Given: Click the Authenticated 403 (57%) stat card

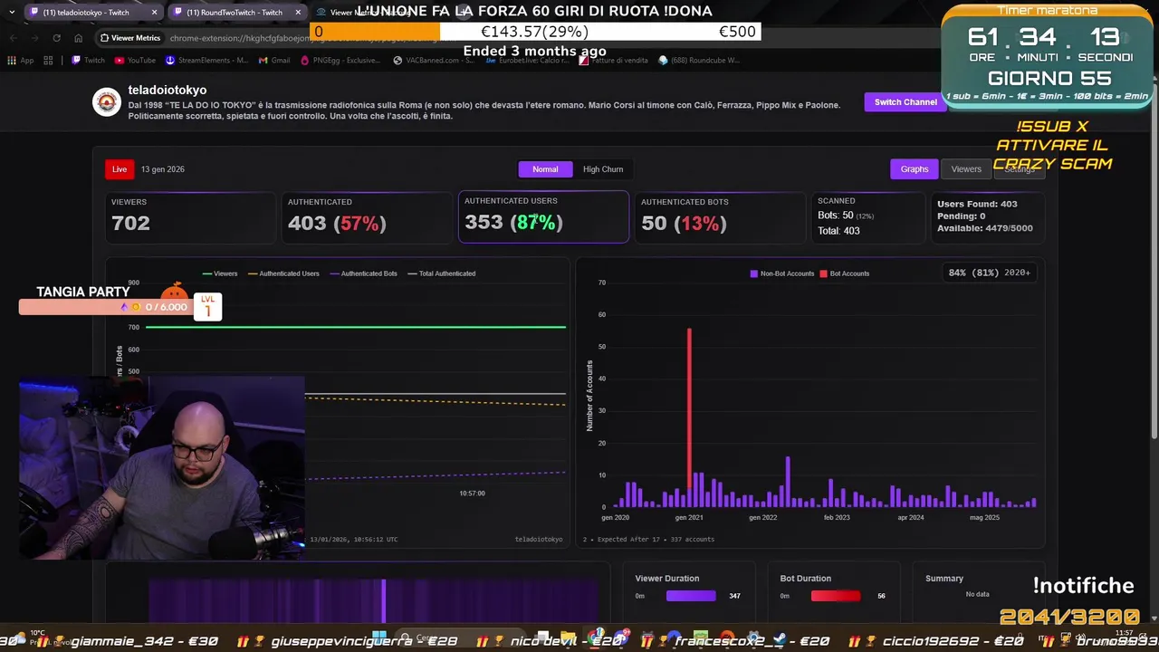Looking at the screenshot, I should (367, 217).
